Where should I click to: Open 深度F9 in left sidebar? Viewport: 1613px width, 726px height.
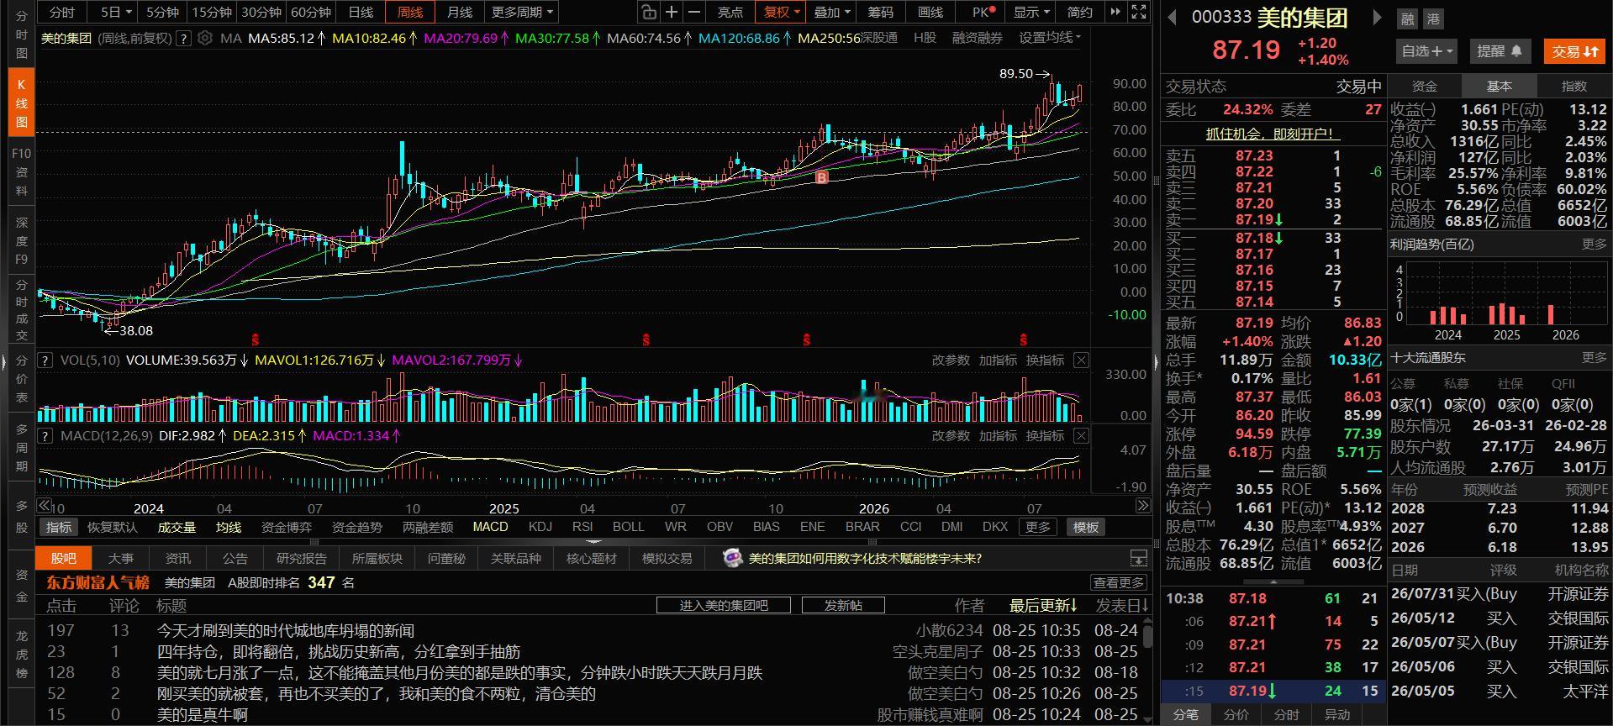22,241
